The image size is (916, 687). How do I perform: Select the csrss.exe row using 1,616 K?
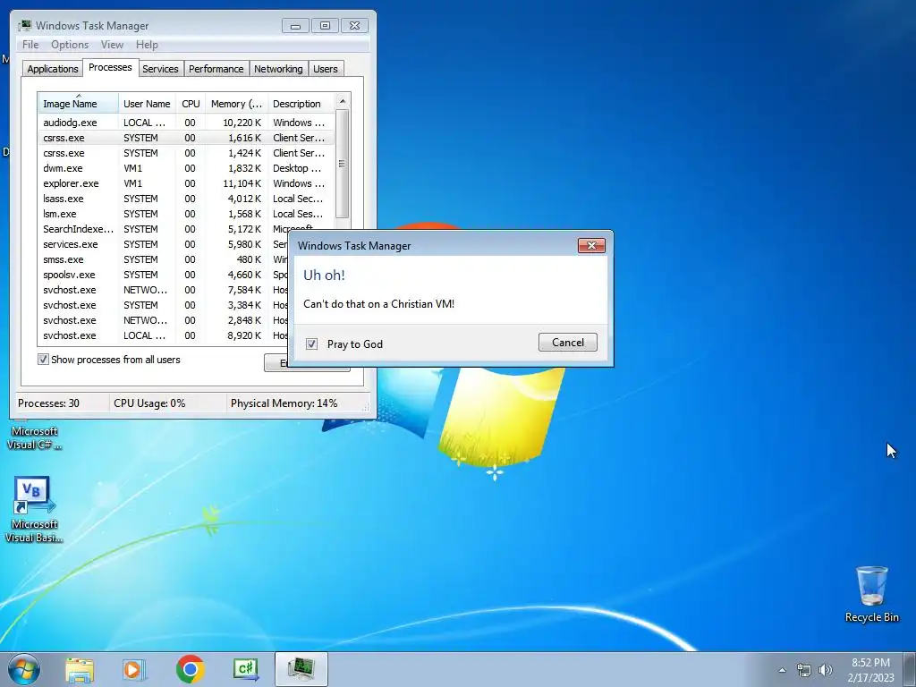[x=186, y=138]
